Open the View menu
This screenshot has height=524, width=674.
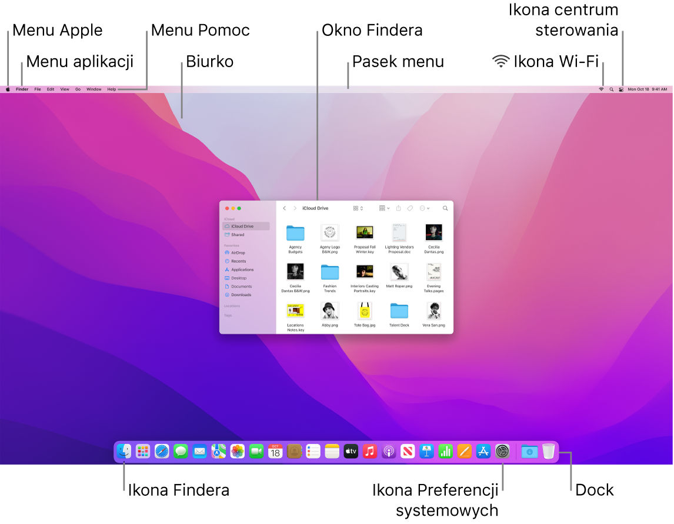pos(65,89)
